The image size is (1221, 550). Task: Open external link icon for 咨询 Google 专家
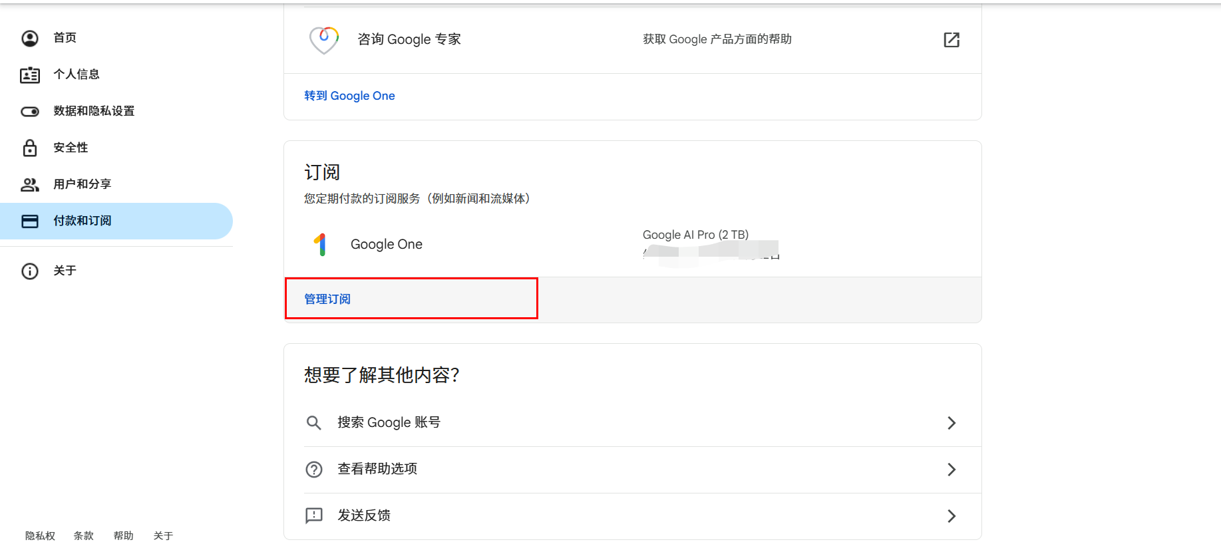tap(952, 40)
